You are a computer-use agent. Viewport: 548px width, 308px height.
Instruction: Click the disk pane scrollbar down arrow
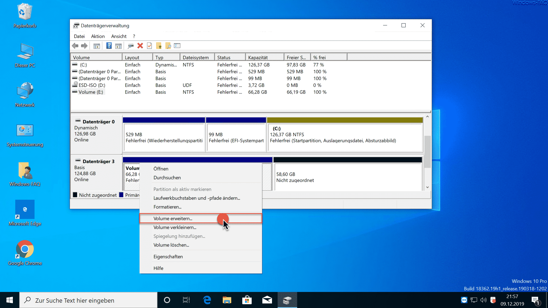[x=427, y=187]
